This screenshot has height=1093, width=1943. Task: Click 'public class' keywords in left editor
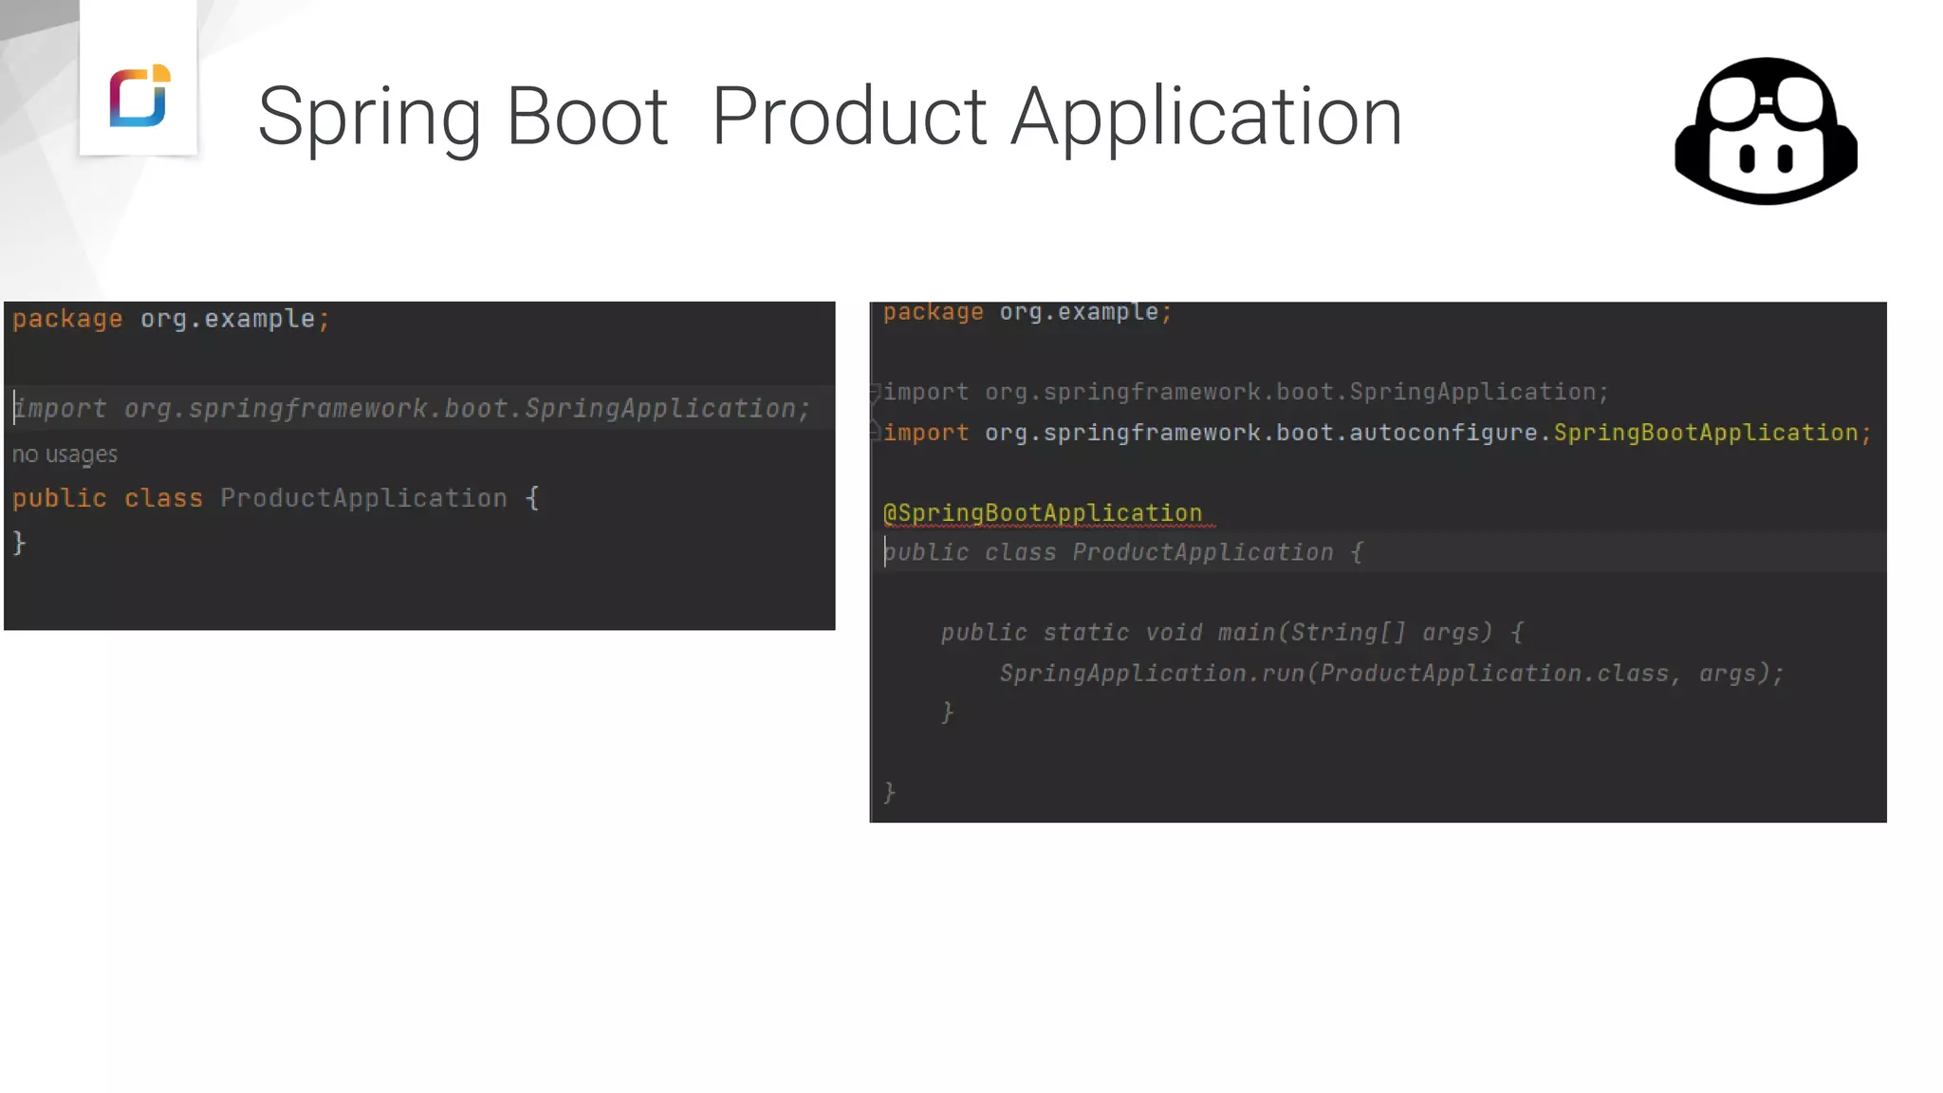pos(107,498)
